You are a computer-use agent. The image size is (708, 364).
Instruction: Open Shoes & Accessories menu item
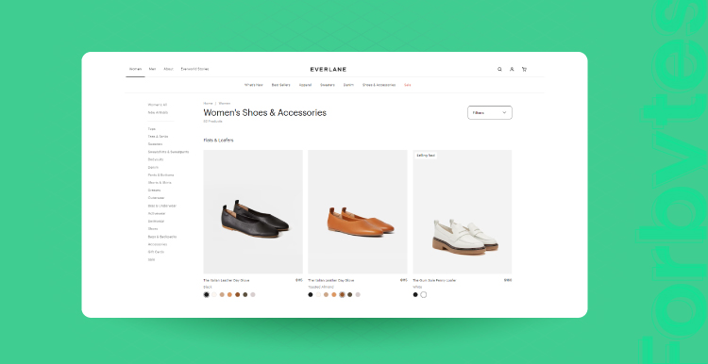[379, 85]
